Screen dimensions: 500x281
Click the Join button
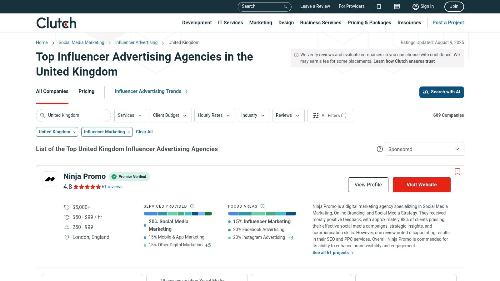pyautogui.click(x=454, y=7)
